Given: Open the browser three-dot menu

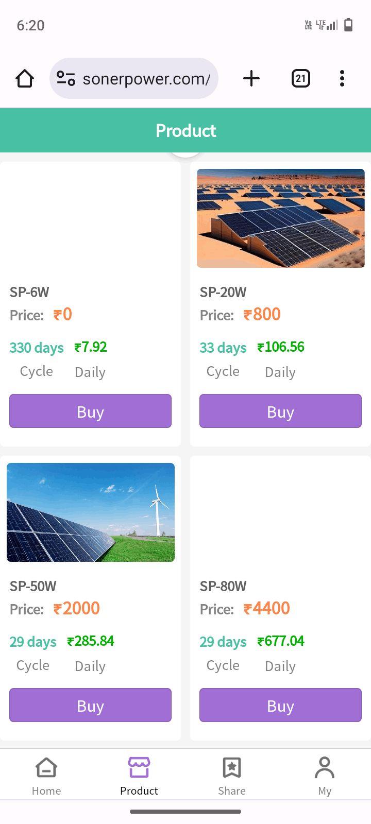Looking at the screenshot, I should (x=342, y=79).
